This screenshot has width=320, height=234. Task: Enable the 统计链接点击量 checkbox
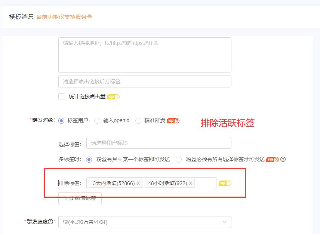tap(61, 96)
